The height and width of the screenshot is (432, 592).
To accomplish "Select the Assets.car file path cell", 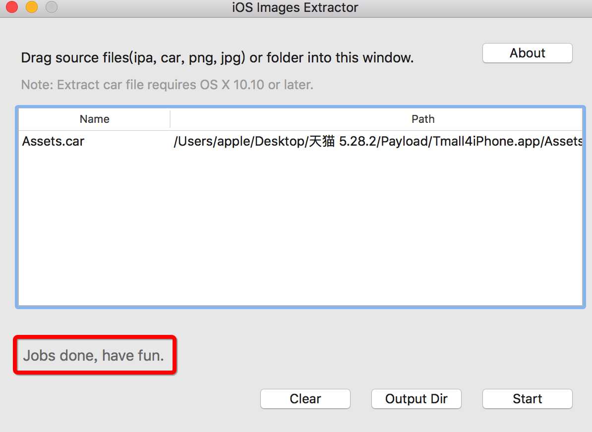I will (x=377, y=141).
